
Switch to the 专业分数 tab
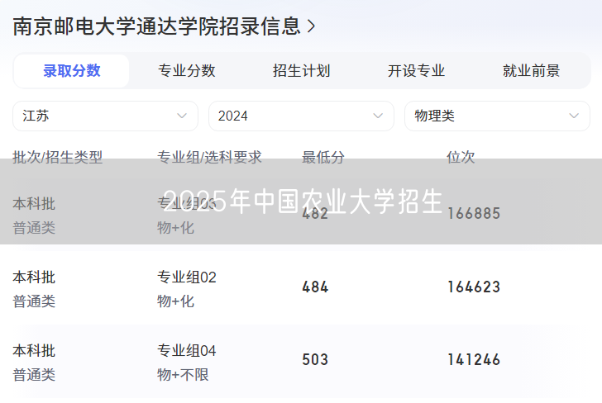tap(187, 71)
